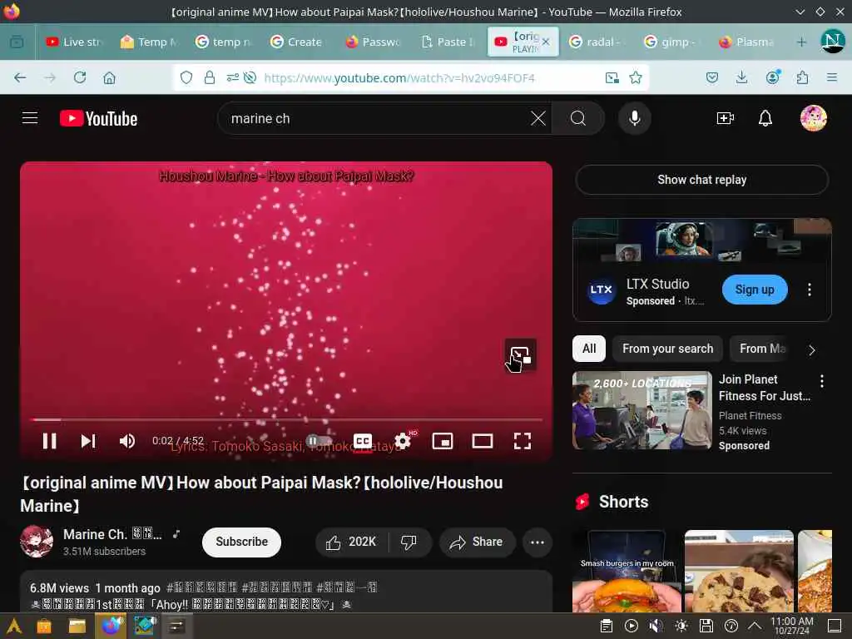Open a new browser tab
The width and height of the screenshot is (852, 639).
(x=801, y=42)
